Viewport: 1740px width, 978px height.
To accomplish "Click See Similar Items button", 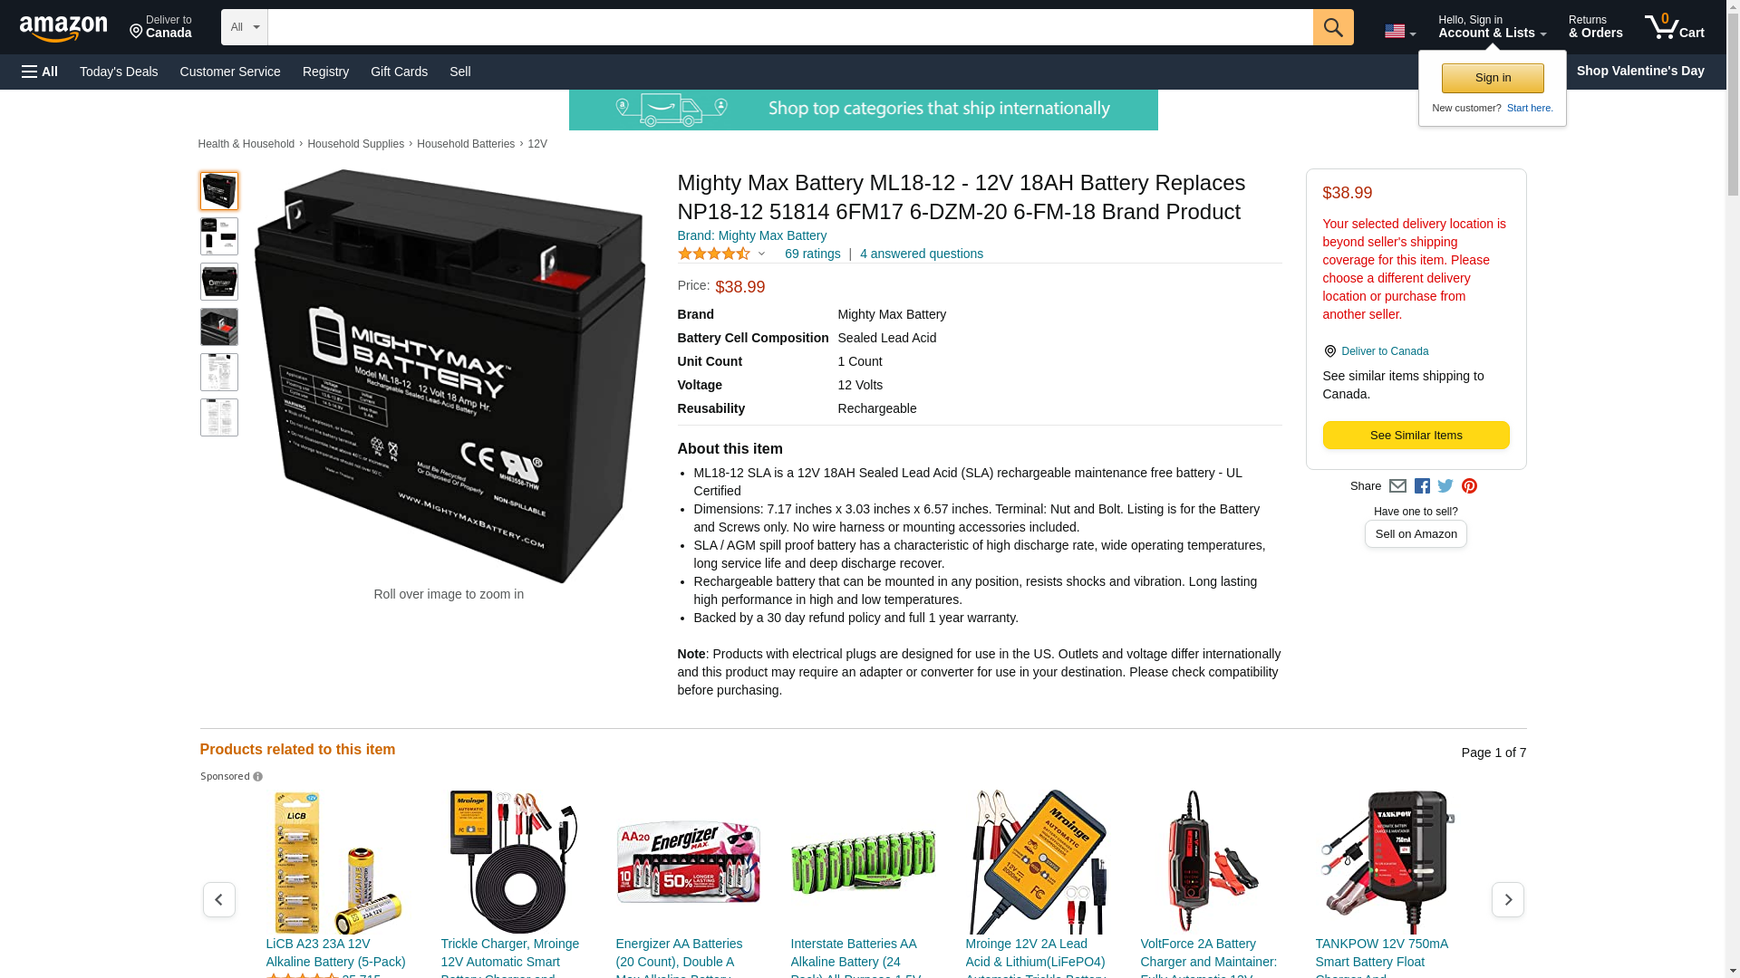I will 1416,435.
